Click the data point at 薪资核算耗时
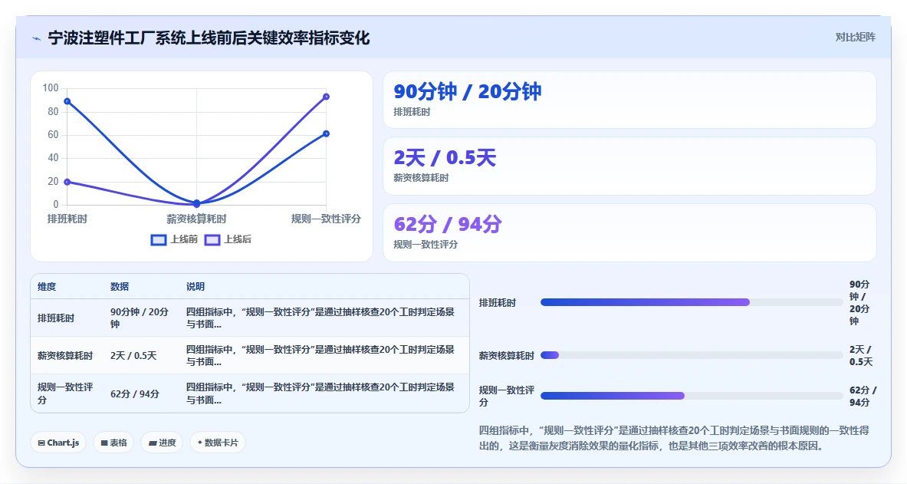 click(197, 203)
